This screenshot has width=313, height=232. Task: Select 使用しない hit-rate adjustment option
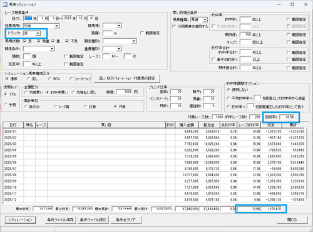(x=228, y=90)
